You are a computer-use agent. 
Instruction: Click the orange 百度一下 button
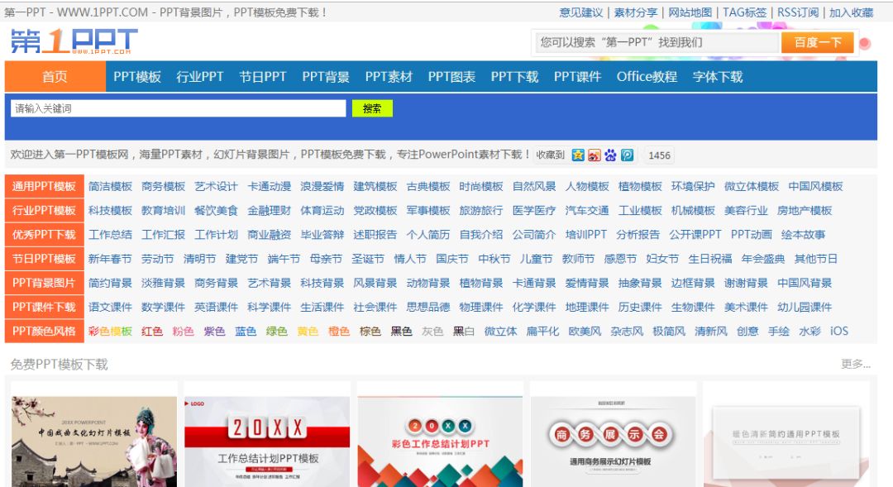pos(817,42)
